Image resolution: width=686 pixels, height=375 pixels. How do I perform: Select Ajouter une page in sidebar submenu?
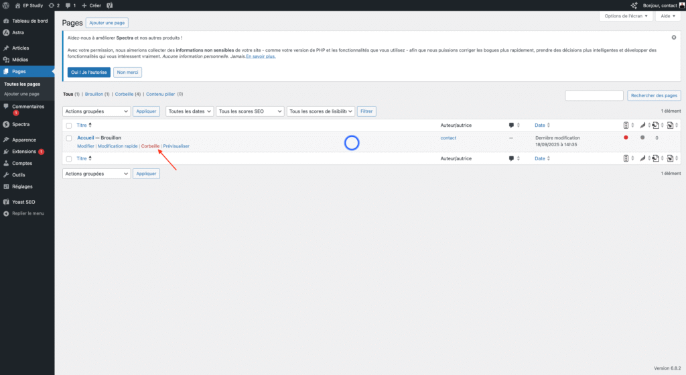21,94
